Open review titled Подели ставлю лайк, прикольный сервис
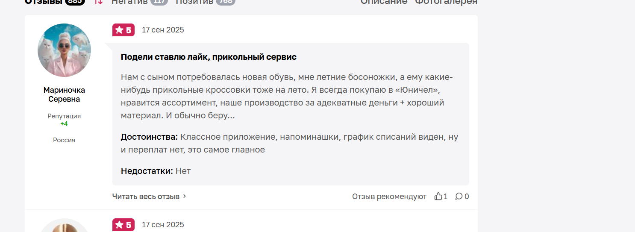This screenshot has height=232, width=635. (209, 57)
